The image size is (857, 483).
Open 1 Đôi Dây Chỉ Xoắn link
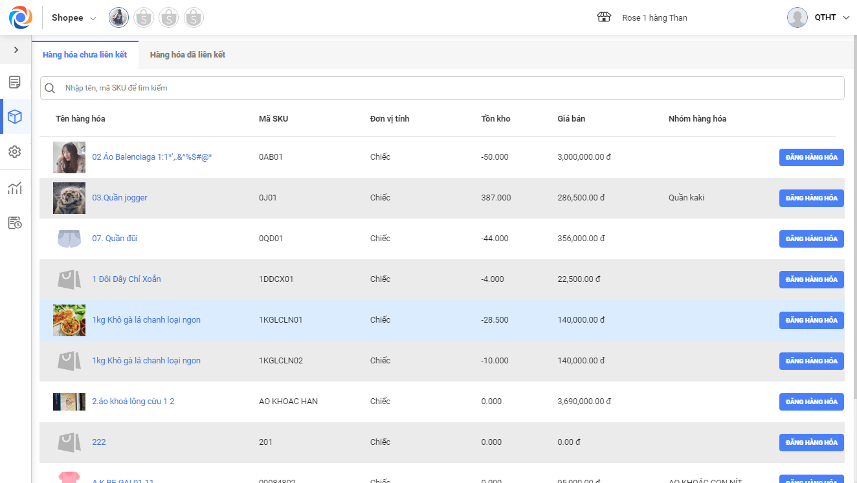point(126,279)
